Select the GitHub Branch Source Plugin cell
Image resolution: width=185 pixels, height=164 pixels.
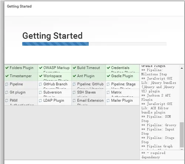click(55, 85)
